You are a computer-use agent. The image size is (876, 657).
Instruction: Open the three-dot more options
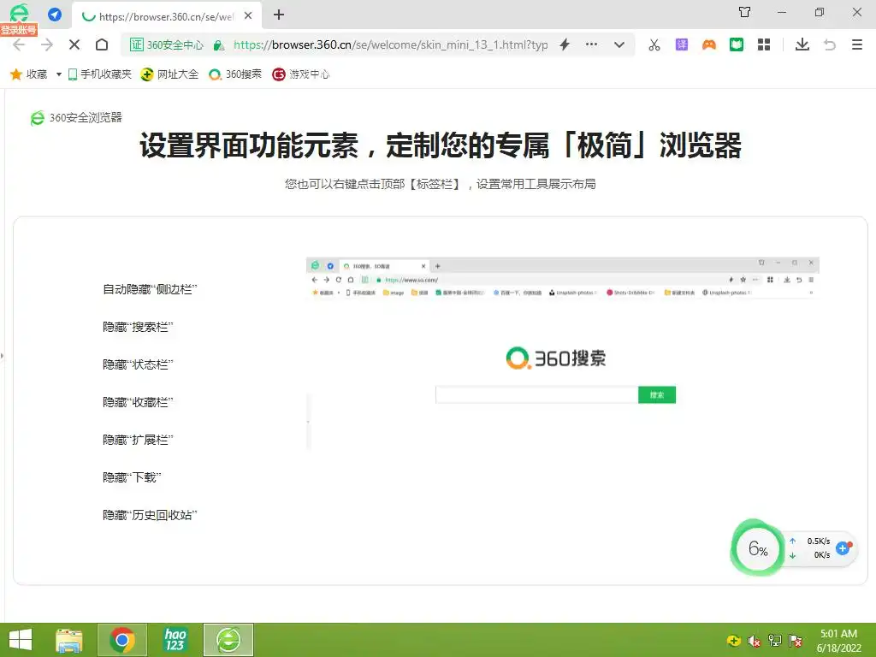coord(592,44)
